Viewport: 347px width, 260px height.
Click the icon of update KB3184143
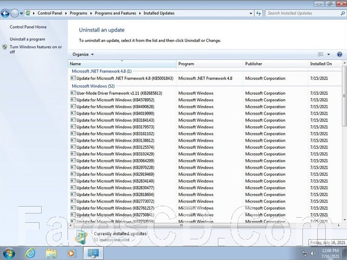pos(73,120)
